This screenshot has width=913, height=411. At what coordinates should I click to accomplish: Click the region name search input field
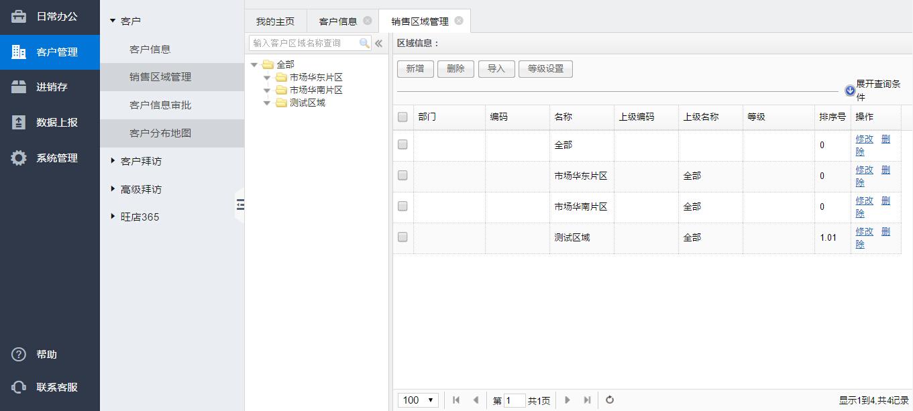point(305,43)
